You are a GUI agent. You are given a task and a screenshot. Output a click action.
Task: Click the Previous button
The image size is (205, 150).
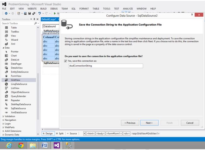pos(130,123)
